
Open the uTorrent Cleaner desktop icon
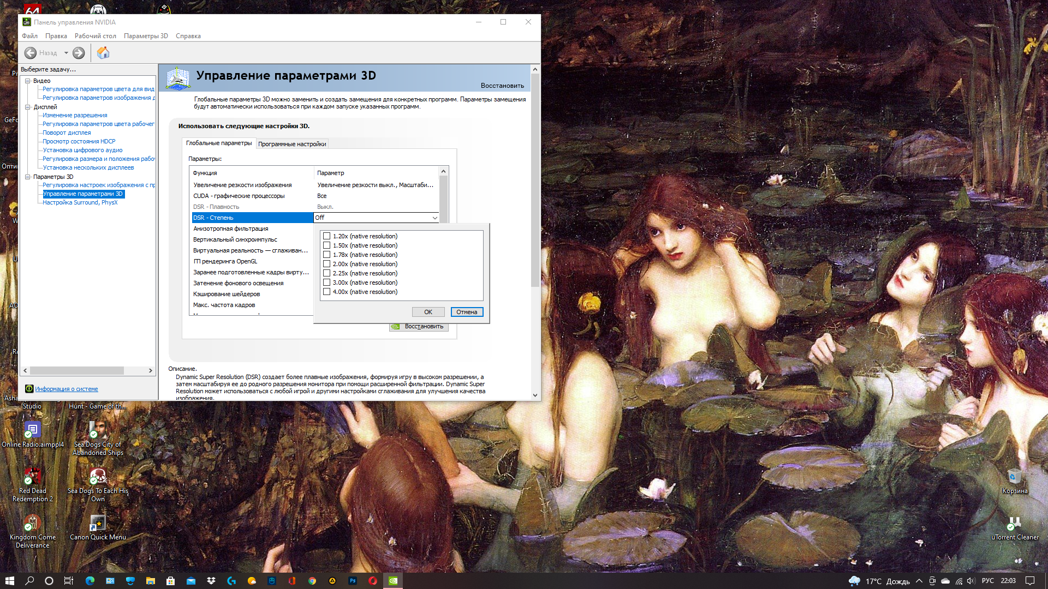click(x=1015, y=522)
